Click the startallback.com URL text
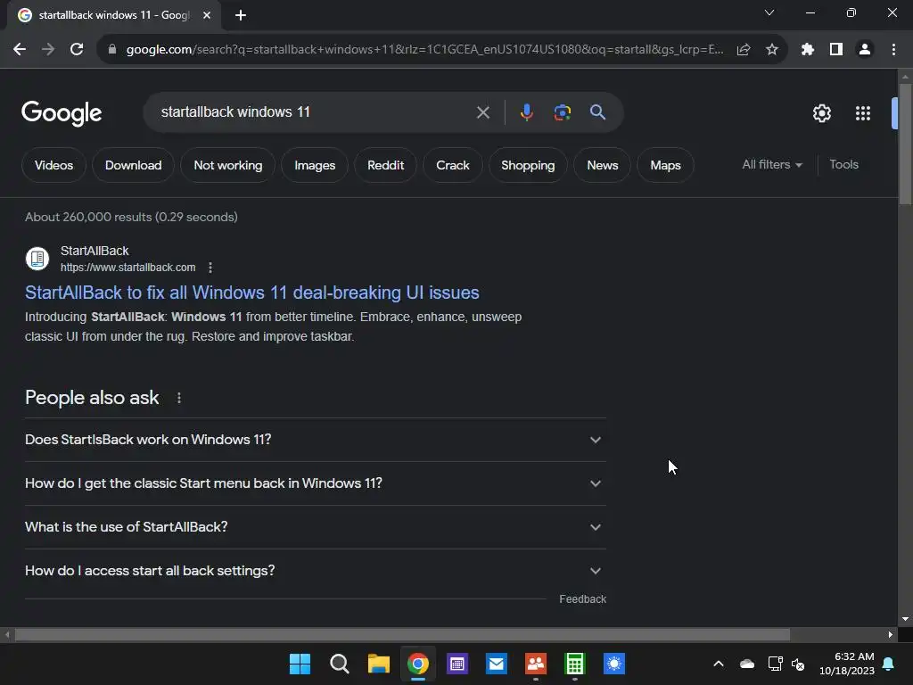 pos(128,268)
